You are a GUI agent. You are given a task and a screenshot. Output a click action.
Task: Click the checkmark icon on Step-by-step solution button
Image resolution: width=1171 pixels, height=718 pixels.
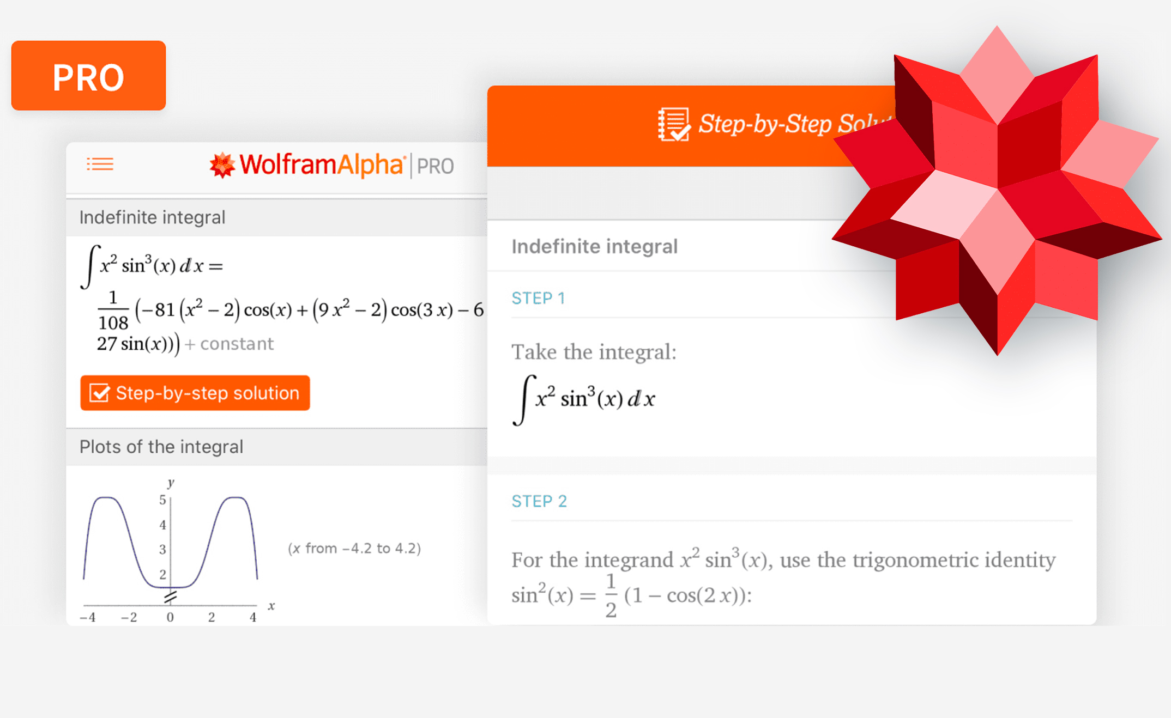(99, 393)
